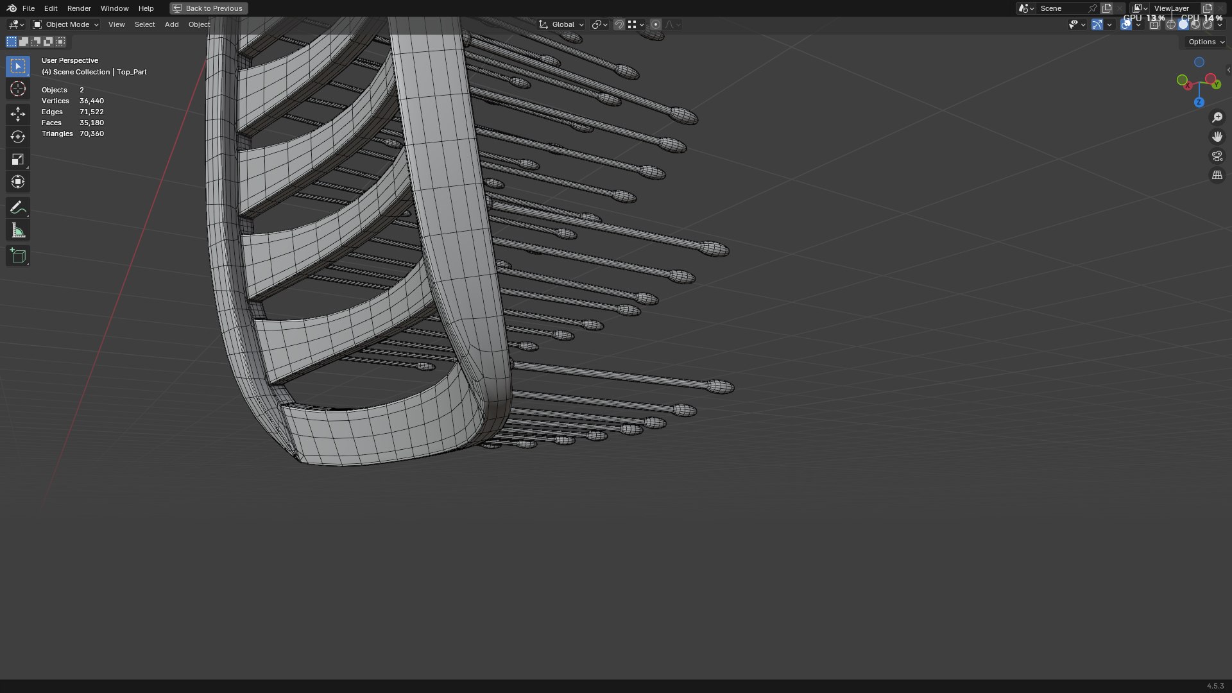
Task: Open the Render menu
Action: click(79, 8)
